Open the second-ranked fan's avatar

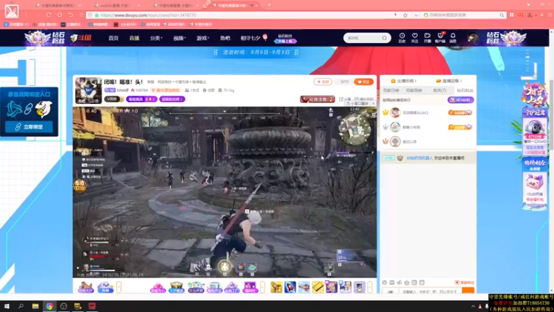[395, 127]
